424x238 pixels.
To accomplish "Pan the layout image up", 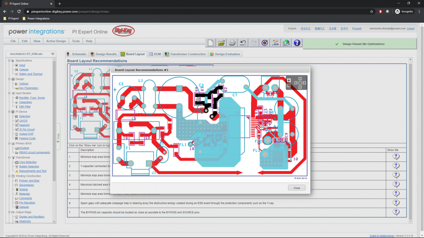I will point(300,79).
